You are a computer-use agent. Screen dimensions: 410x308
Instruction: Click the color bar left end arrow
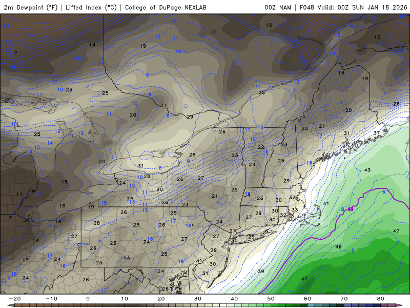tap(10, 305)
